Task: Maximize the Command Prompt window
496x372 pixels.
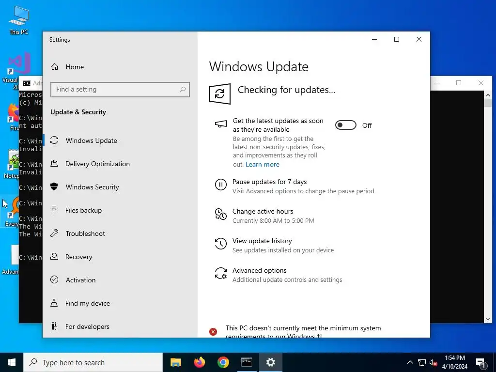Action: click(459, 83)
